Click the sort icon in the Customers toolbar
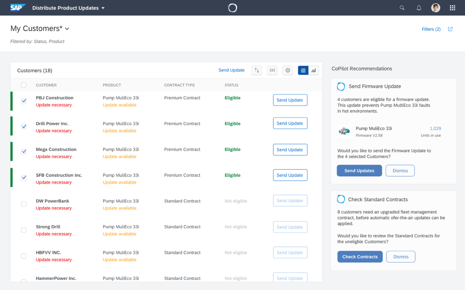This screenshot has height=290, width=465. click(x=256, y=70)
